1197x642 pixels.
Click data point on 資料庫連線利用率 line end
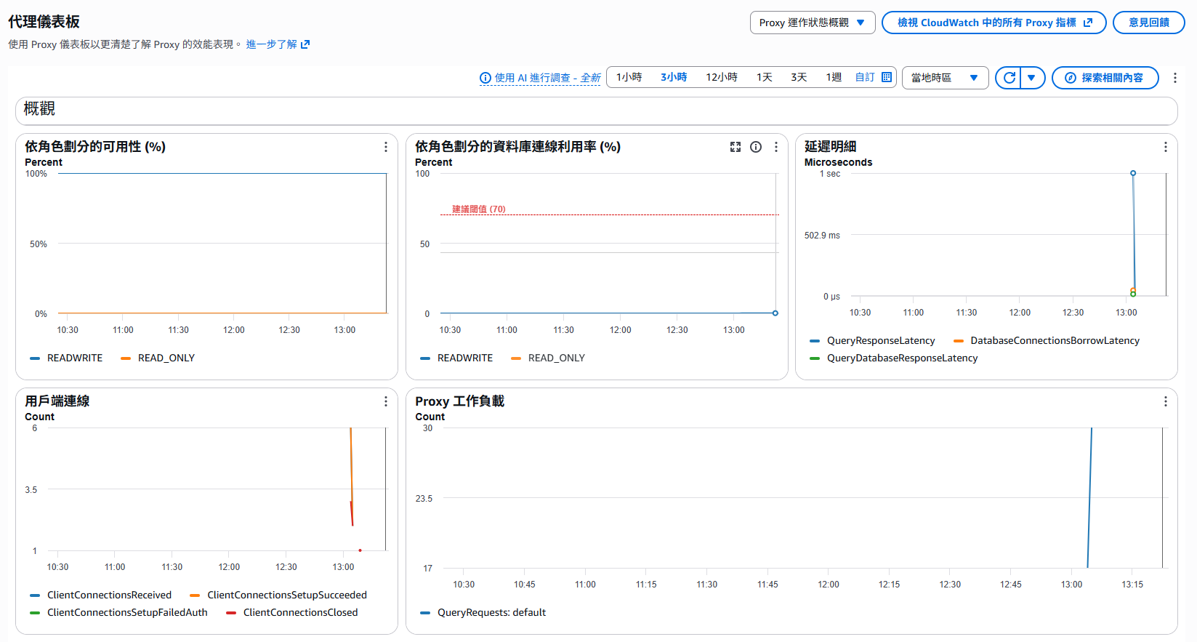pyautogui.click(x=775, y=313)
